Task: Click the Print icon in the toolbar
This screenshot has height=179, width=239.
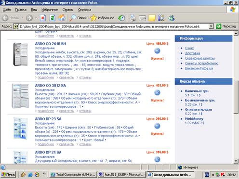Action: pyautogui.click(x=133, y=18)
